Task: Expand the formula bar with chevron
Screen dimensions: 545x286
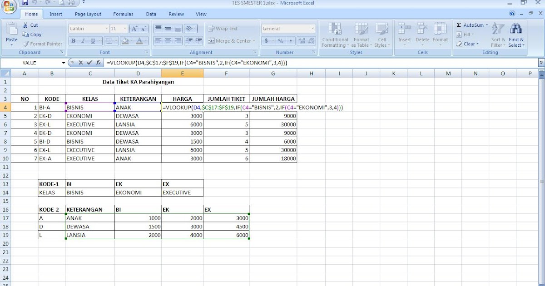Action: [x=541, y=62]
